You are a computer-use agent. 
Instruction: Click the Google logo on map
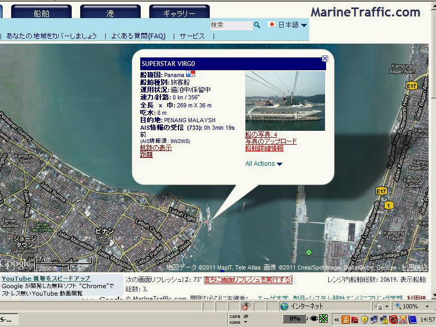15,264
